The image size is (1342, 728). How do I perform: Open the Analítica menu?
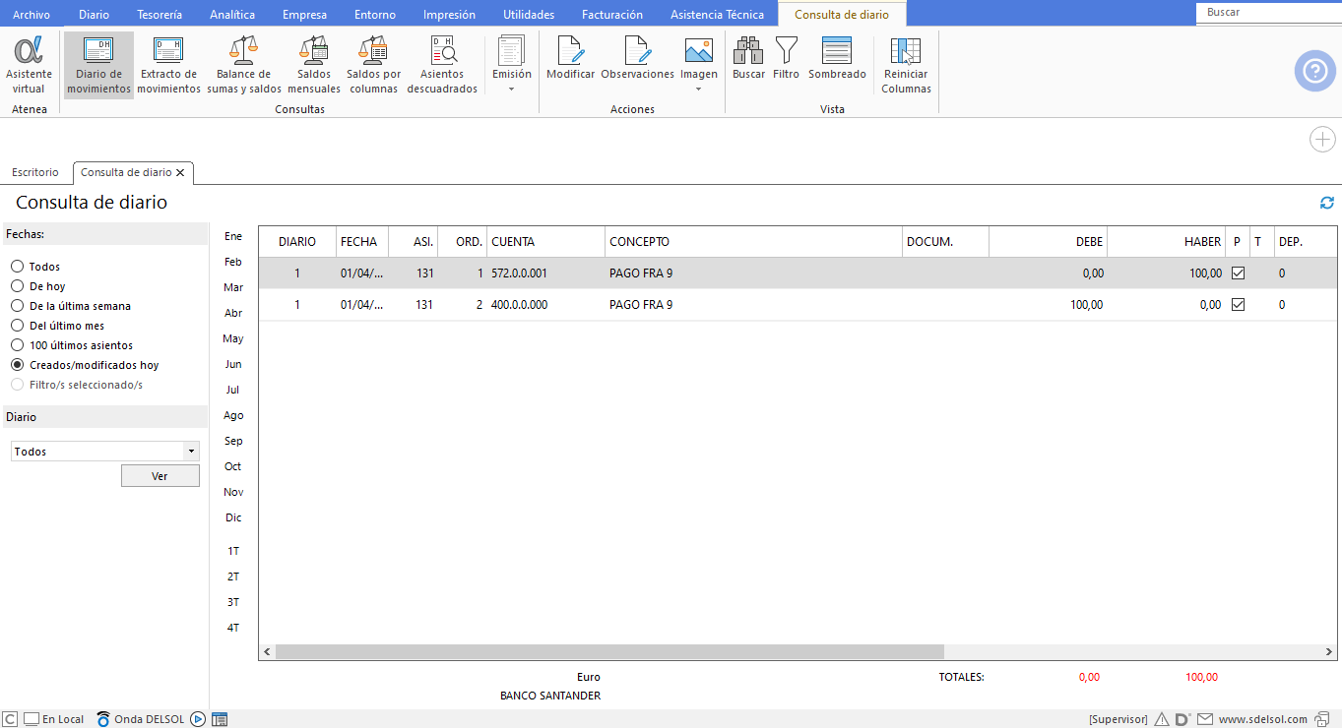(x=232, y=15)
